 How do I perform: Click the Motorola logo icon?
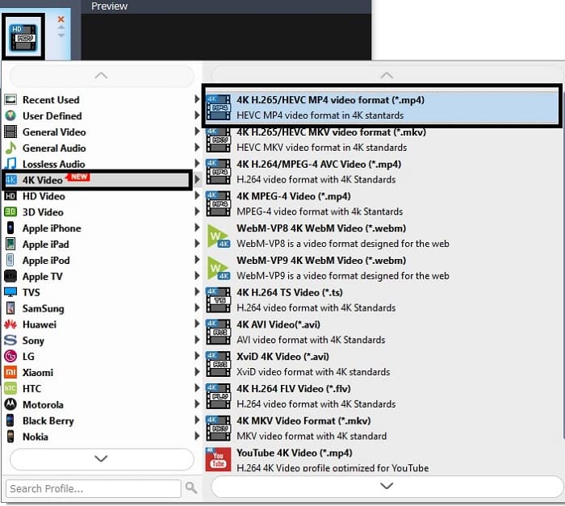tap(10, 404)
